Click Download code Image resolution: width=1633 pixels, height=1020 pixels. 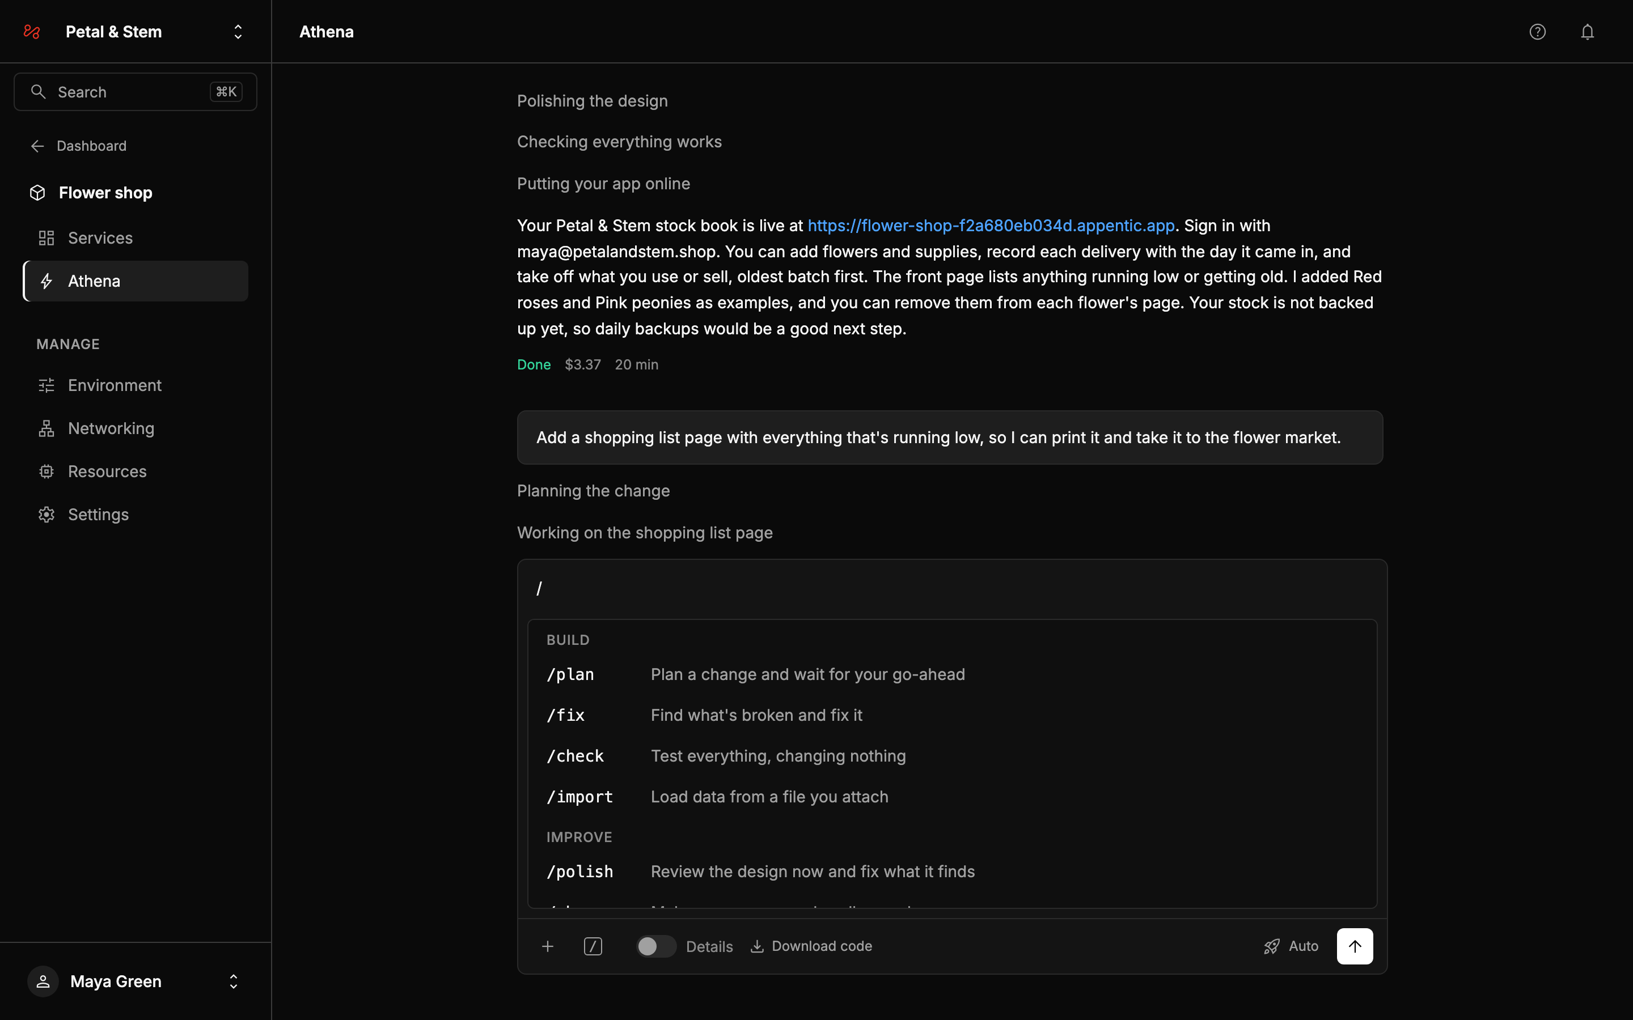[811, 946]
